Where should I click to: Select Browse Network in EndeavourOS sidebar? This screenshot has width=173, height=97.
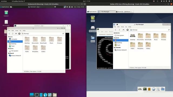pos(15,56)
